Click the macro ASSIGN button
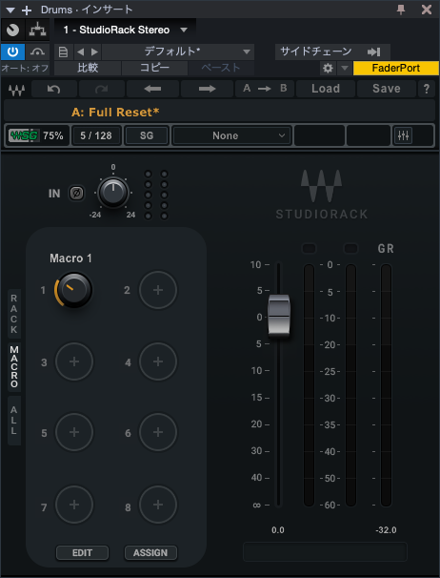This screenshot has height=578, width=440. point(150,552)
